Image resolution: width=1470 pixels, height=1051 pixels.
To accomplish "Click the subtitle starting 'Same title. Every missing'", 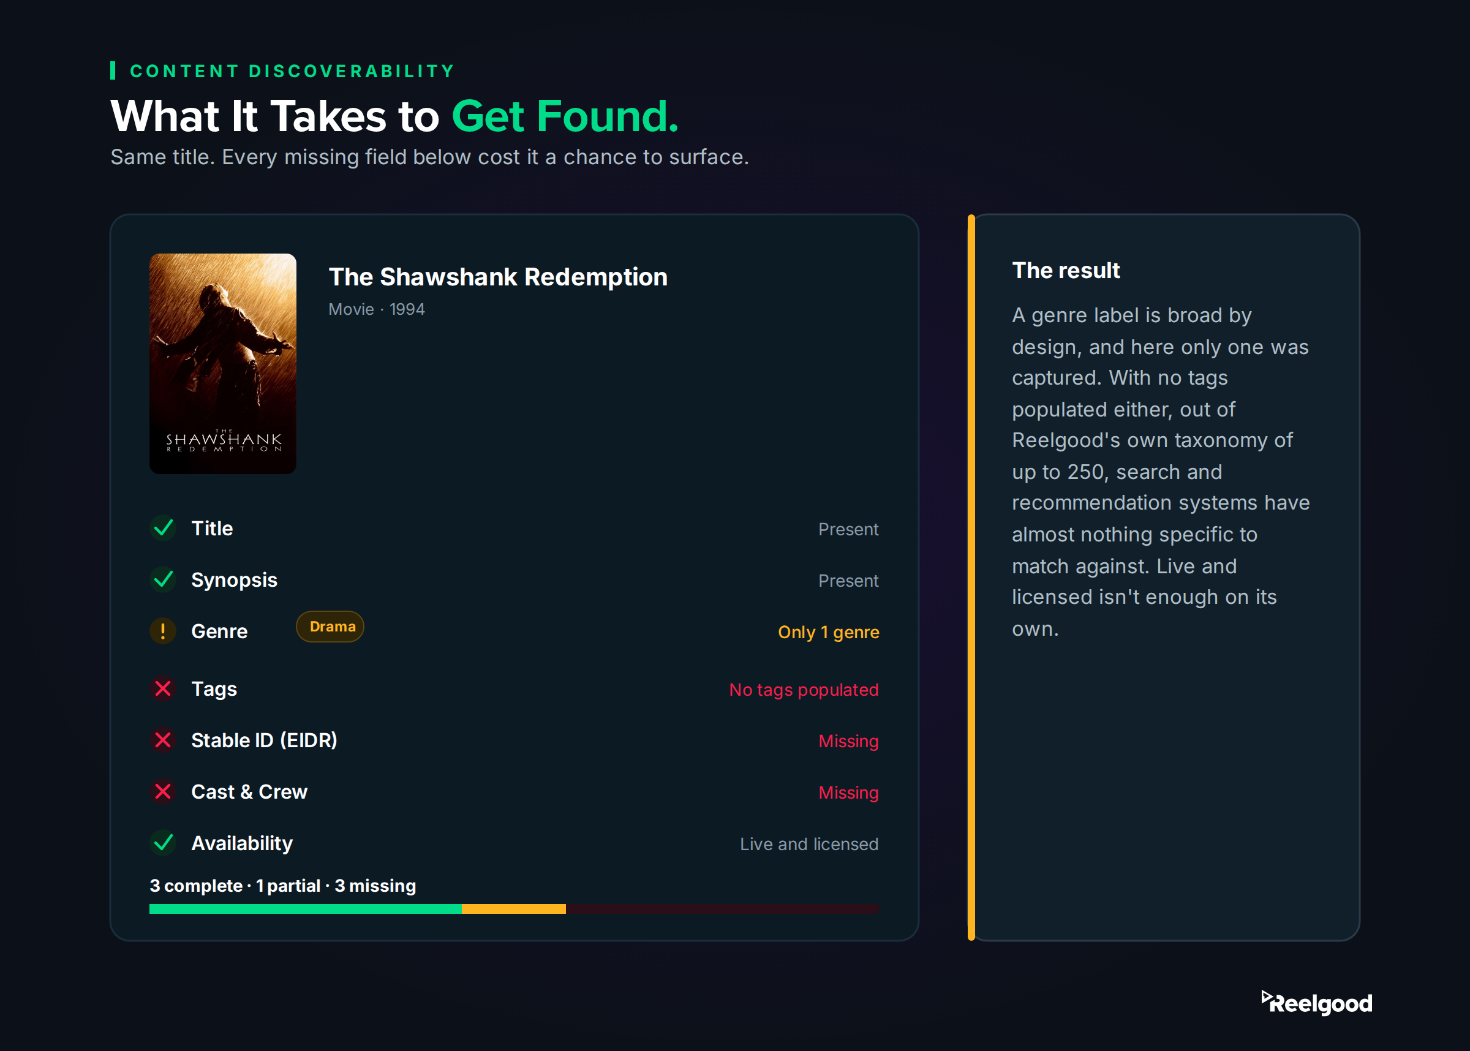I will (429, 157).
